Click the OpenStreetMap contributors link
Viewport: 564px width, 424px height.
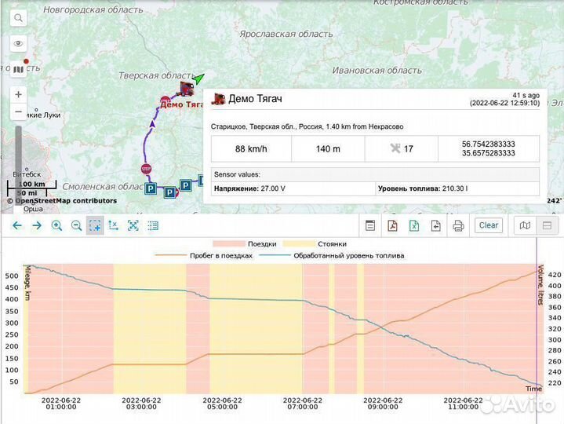click(x=66, y=201)
